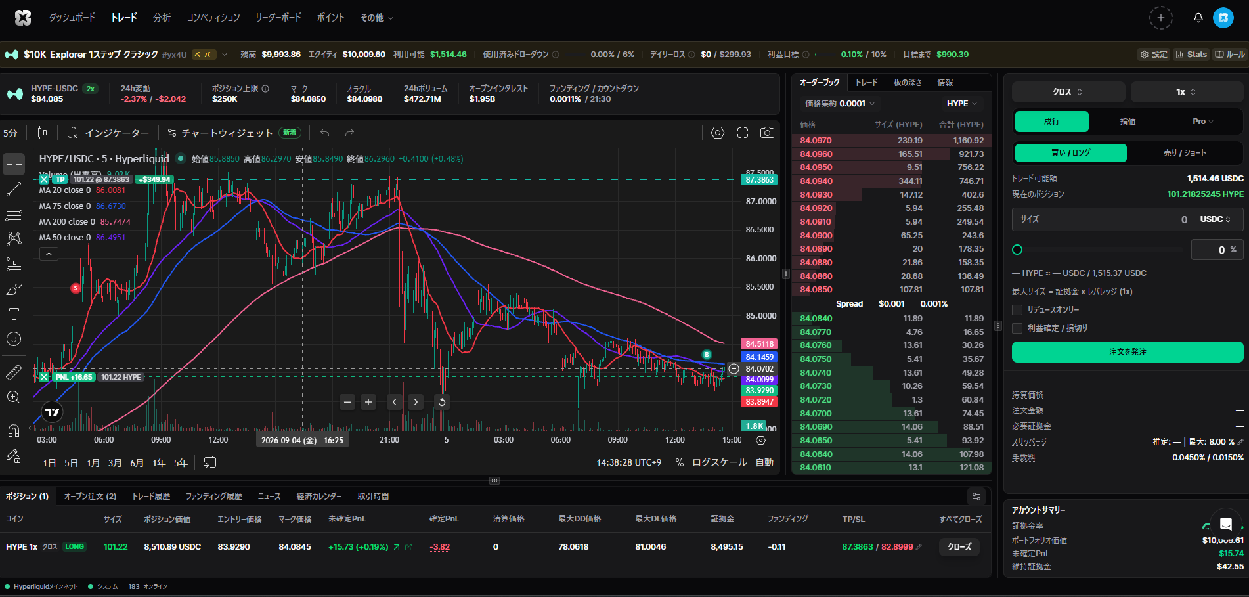Submit the order with the green button
Viewport: 1249px width, 597px height.
pos(1128,352)
